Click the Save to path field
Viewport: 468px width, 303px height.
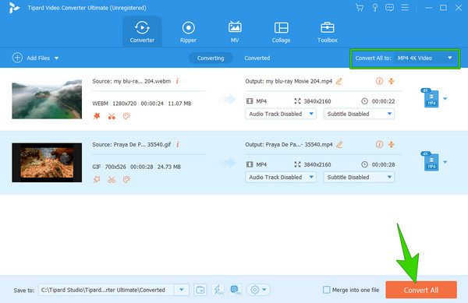coord(106,290)
